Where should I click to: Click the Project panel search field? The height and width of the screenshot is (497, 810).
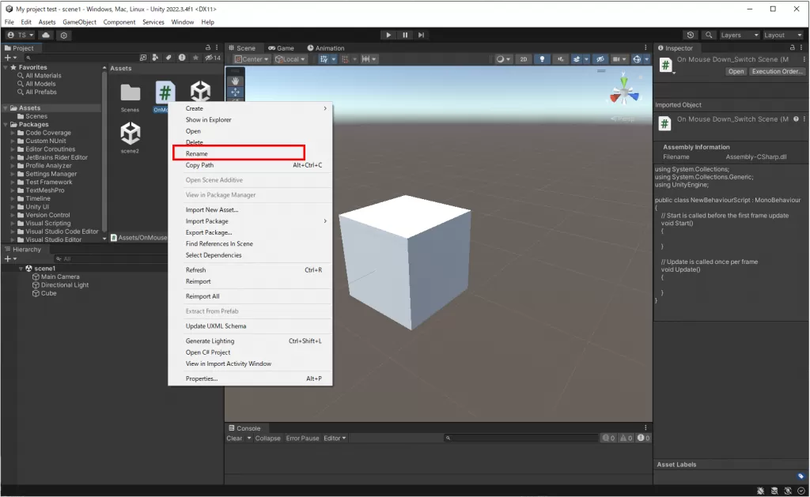pyautogui.click(x=79, y=58)
